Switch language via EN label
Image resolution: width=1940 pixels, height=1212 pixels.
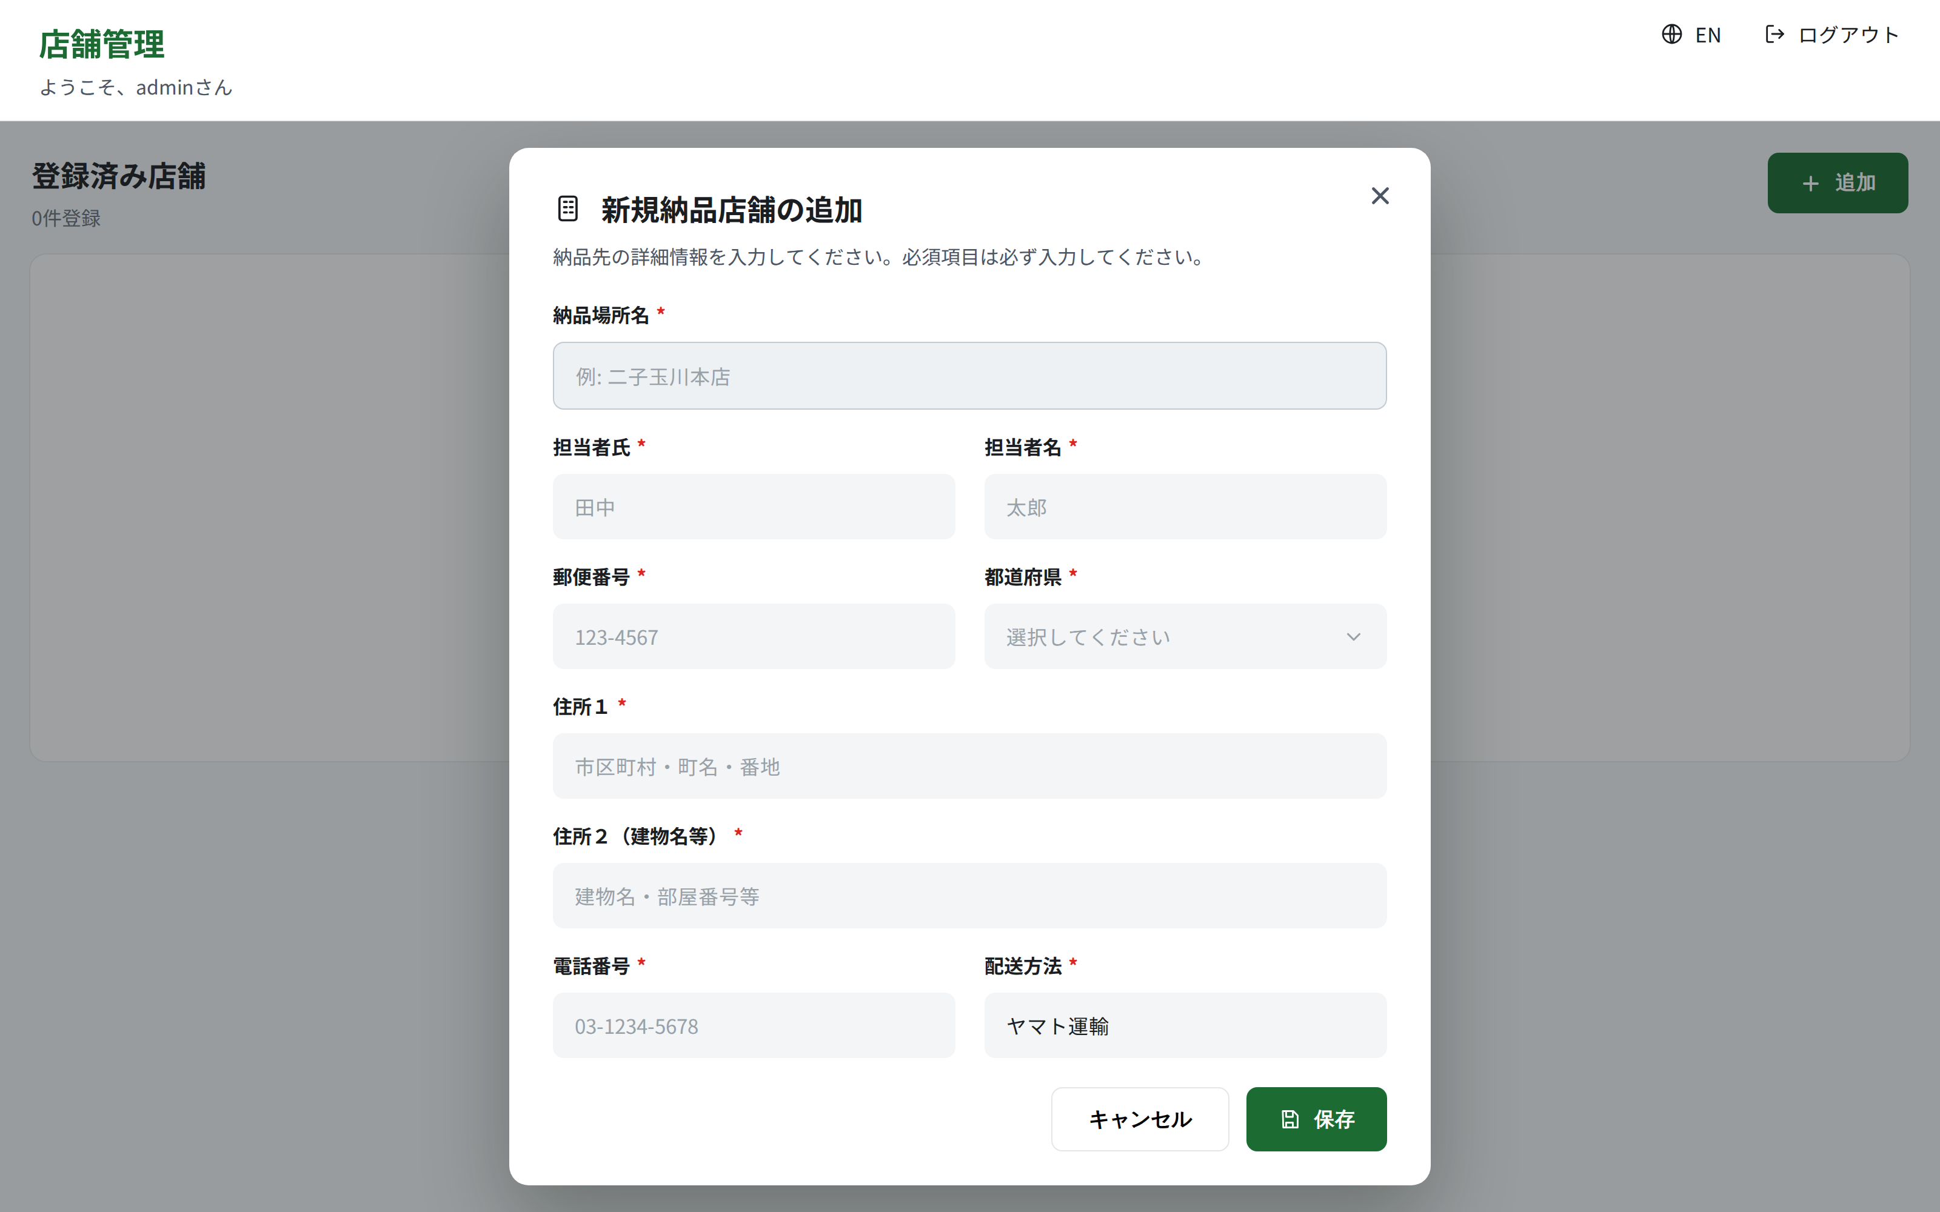click(x=1708, y=35)
